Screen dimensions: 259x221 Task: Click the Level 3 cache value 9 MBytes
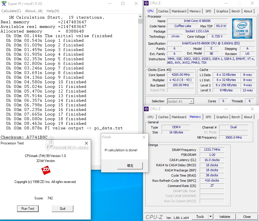(226, 90)
